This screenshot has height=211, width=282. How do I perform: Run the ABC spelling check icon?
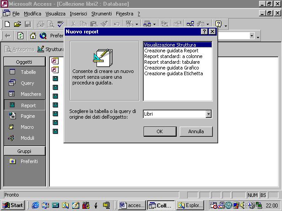click(60, 24)
